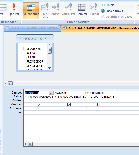
Task: Click the Criterios row label
Action: [x=16, y=108]
